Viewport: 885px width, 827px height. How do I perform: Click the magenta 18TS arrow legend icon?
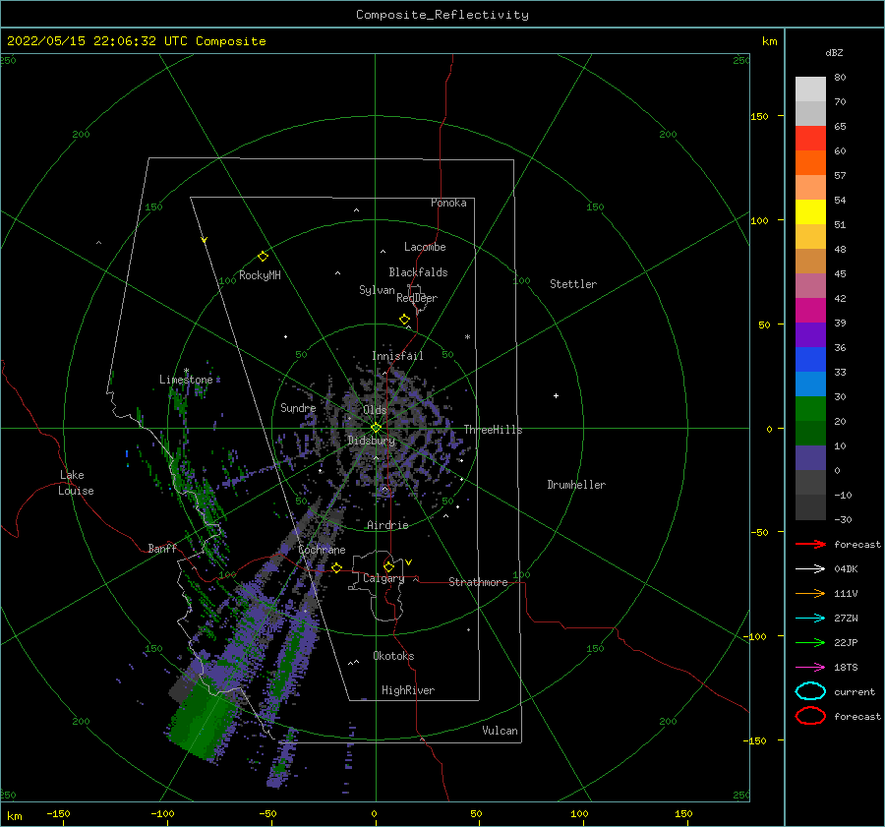810,668
